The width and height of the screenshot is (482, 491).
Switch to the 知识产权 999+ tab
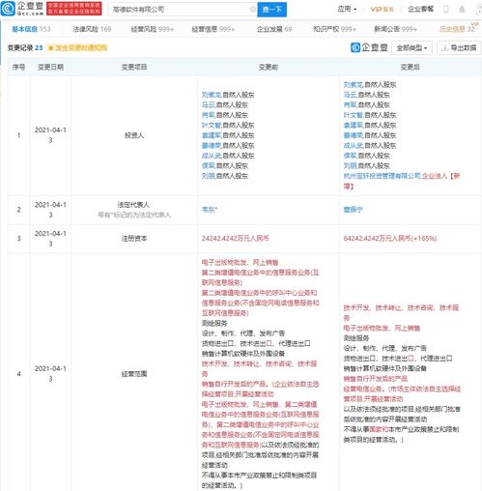334,29
